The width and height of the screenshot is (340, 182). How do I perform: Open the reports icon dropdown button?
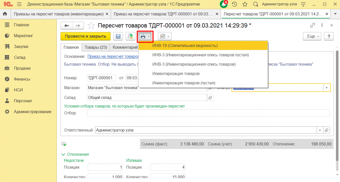coord(165,36)
